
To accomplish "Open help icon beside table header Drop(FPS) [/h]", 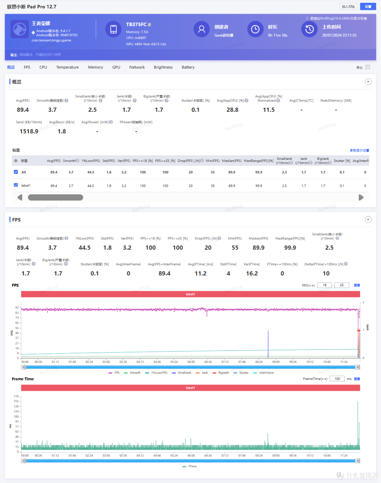I will coord(202,161).
